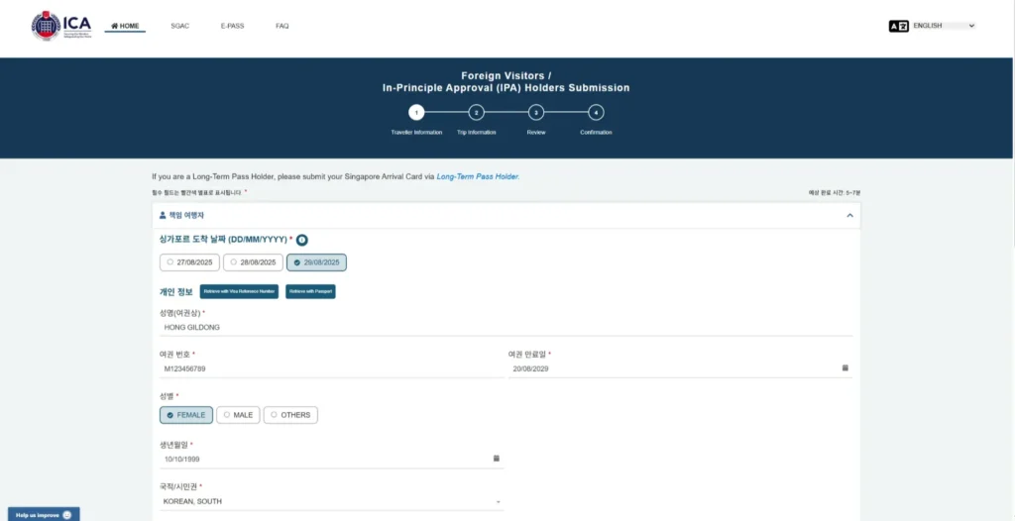This screenshot has height=521, width=1015.
Task: Click step 4 Confirmation circle
Action: pyautogui.click(x=596, y=113)
